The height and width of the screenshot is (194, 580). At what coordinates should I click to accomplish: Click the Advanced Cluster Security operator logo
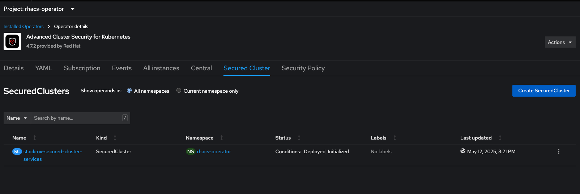(x=12, y=41)
